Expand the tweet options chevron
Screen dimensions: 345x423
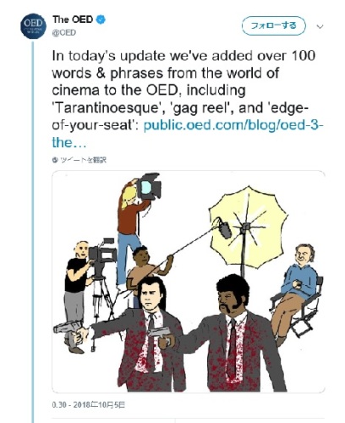320,27
